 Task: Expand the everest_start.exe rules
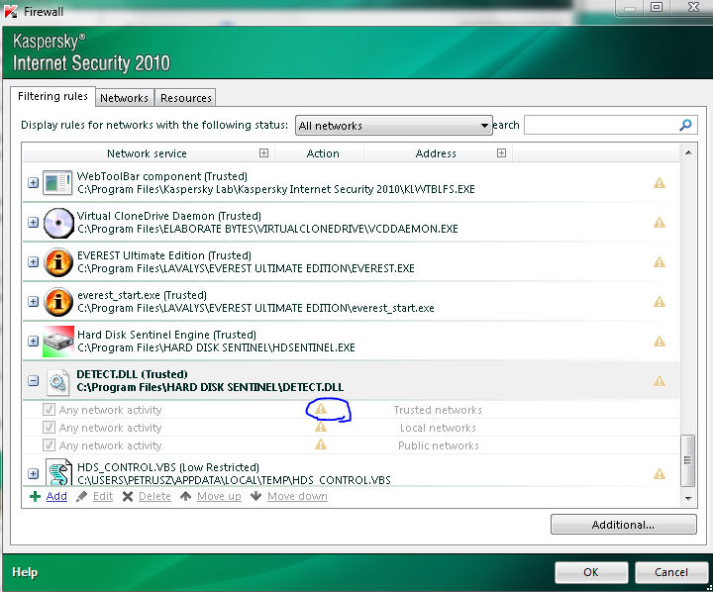pos(34,302)
